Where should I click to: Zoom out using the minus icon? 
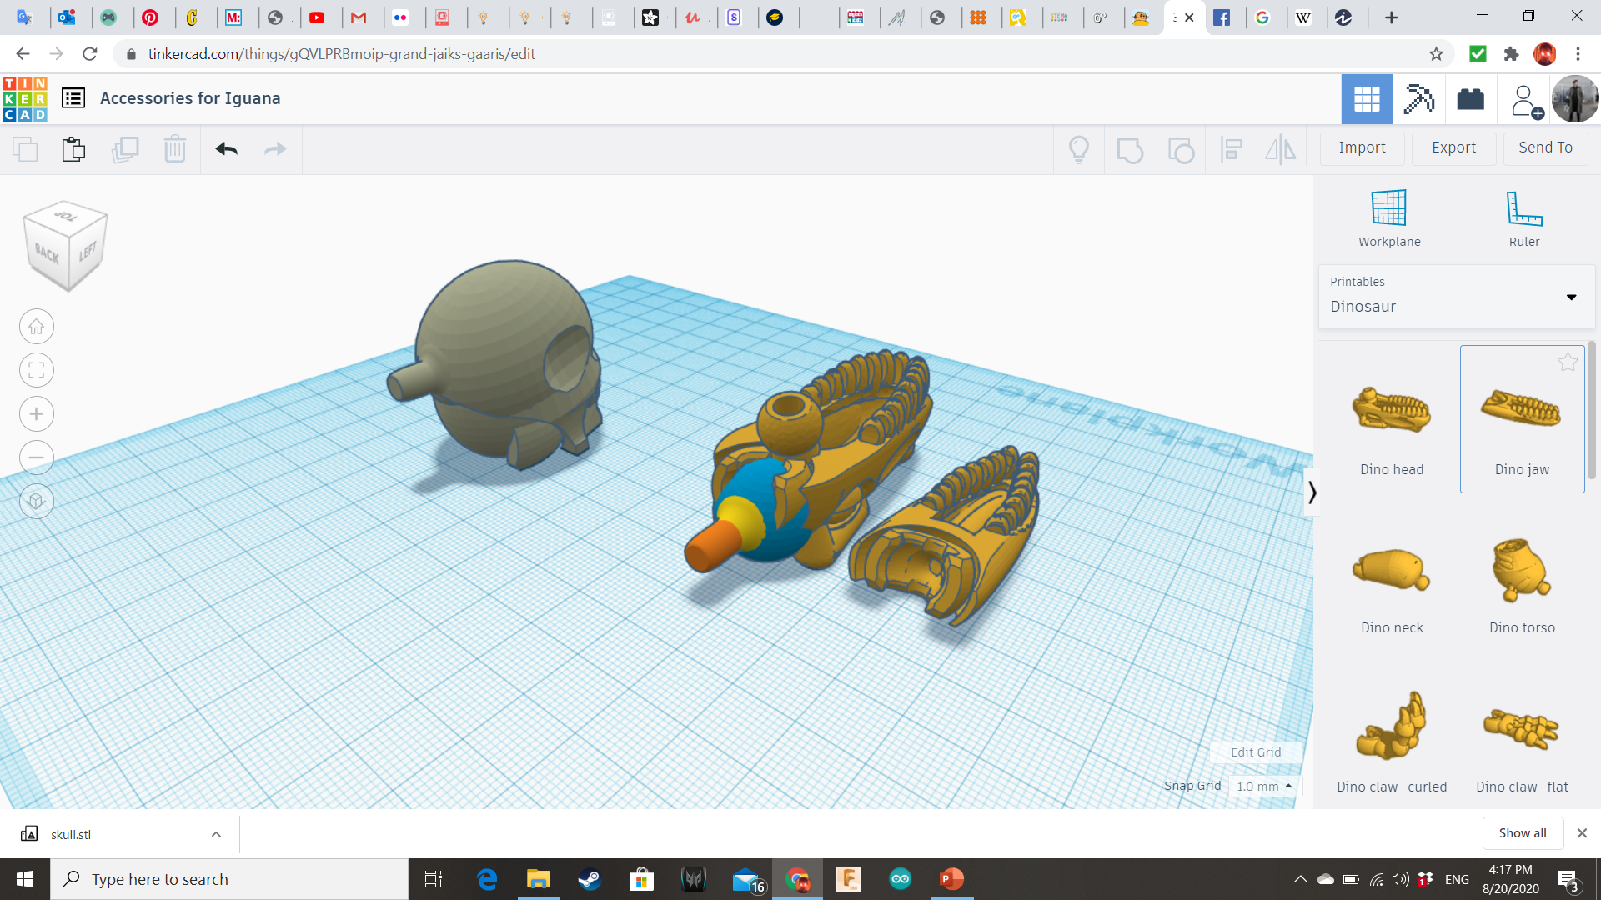click(37, 457)
